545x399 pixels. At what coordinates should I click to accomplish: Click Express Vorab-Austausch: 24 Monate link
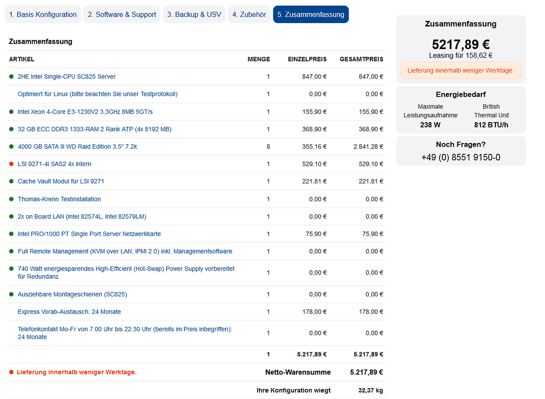(69, 312)
